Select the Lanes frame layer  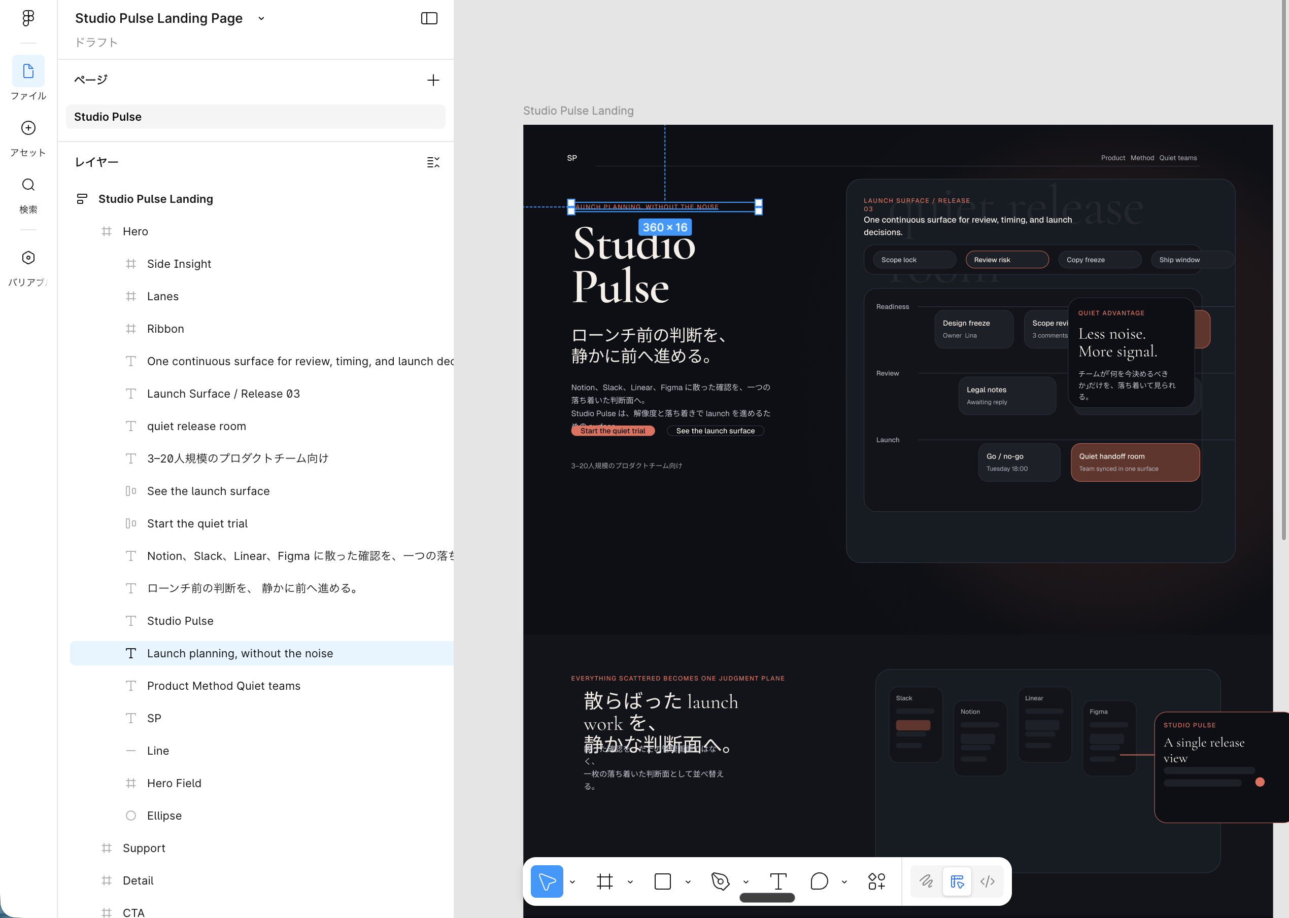pos(262,296)
